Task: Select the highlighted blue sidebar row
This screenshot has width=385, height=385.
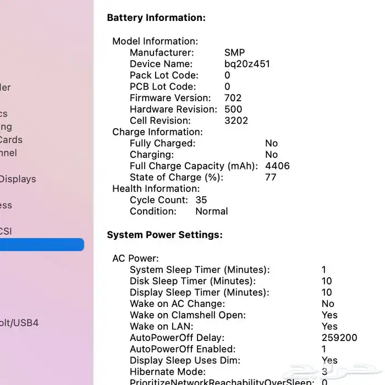Action: tap(42, 245)
